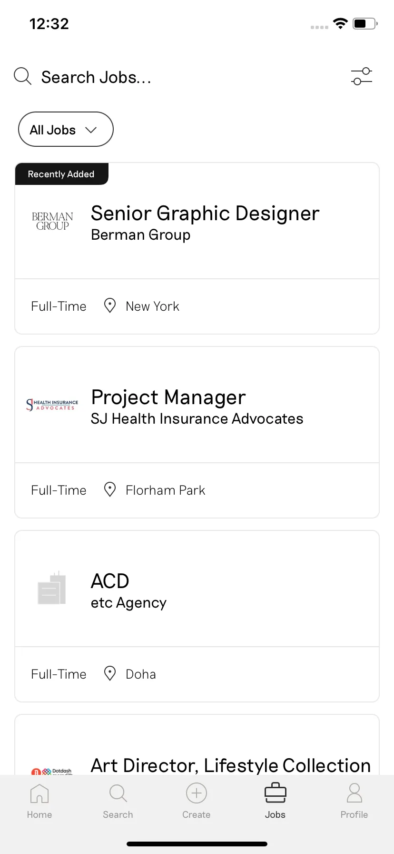
Task: Click the New York location pin
Action: (110, 305)
